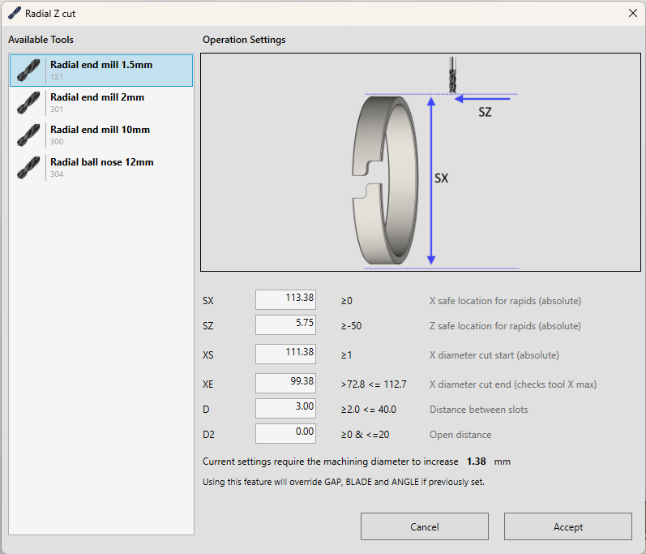Focus the SZ safe location field
This screenshot has height=554, width=646.
point(285,324)
